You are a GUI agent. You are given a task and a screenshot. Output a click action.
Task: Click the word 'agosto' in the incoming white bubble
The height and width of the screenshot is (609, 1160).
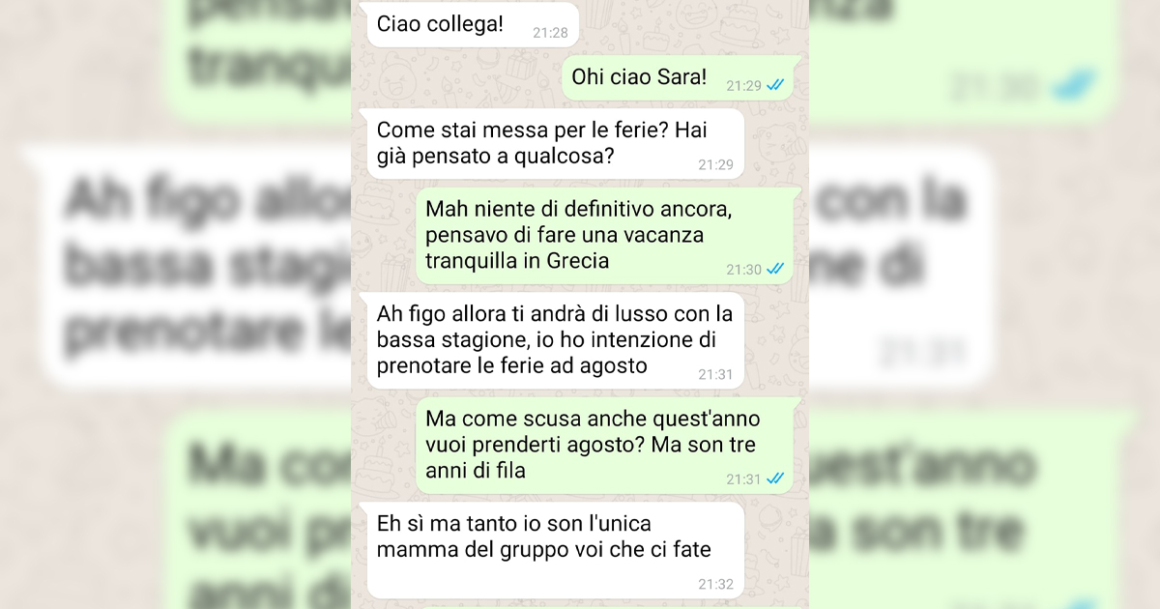pyautogui.click(x=611, y=366)
